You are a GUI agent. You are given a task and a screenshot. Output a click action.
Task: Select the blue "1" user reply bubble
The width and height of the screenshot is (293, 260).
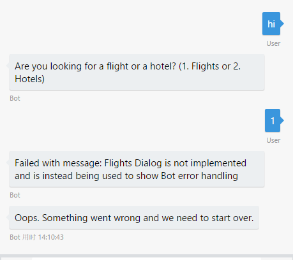click(x=273, y=120)
